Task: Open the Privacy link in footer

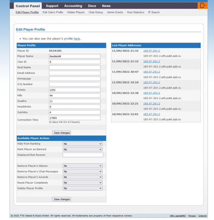Action: coord(192,216)
